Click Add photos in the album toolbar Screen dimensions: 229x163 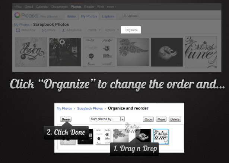[72, 30]
